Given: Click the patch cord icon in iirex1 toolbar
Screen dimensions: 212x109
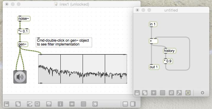Looking at the screenshot, I should (72, 104).
